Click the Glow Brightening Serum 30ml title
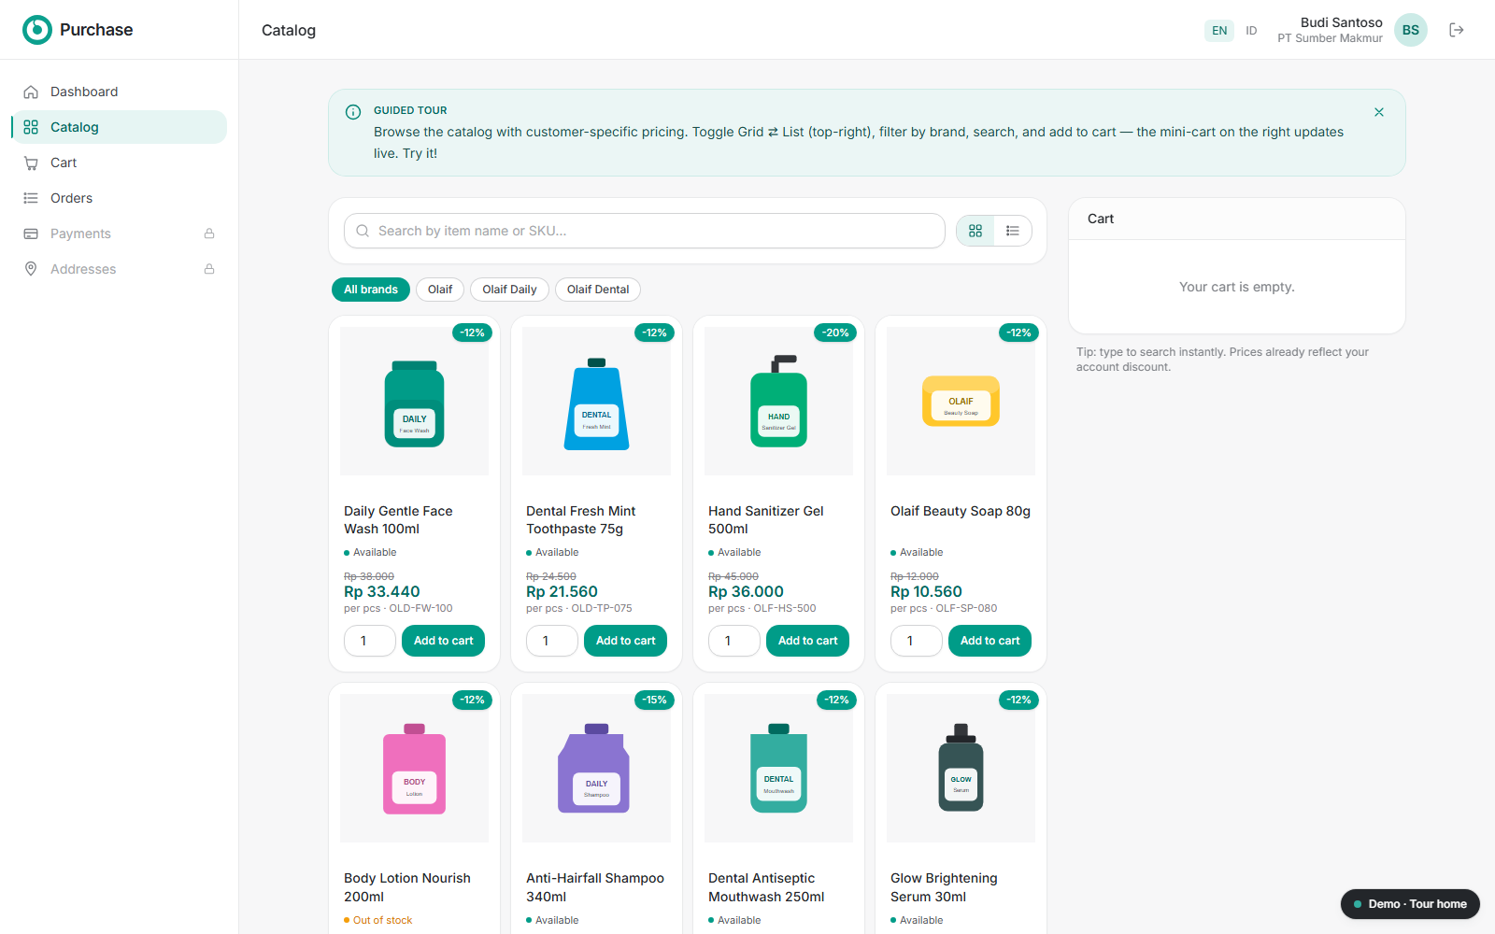Screen dimensions: 1495x934 [944, 887]
